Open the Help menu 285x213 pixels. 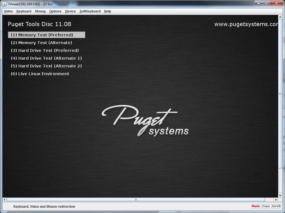[108, 11]
